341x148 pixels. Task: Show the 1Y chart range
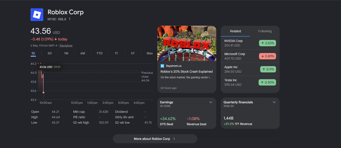click(x=116, y=53)
